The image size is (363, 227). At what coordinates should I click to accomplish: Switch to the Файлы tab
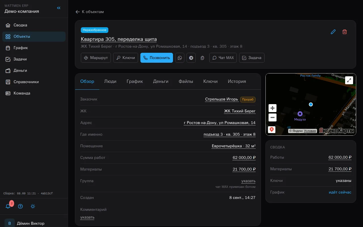coord(186,81)
